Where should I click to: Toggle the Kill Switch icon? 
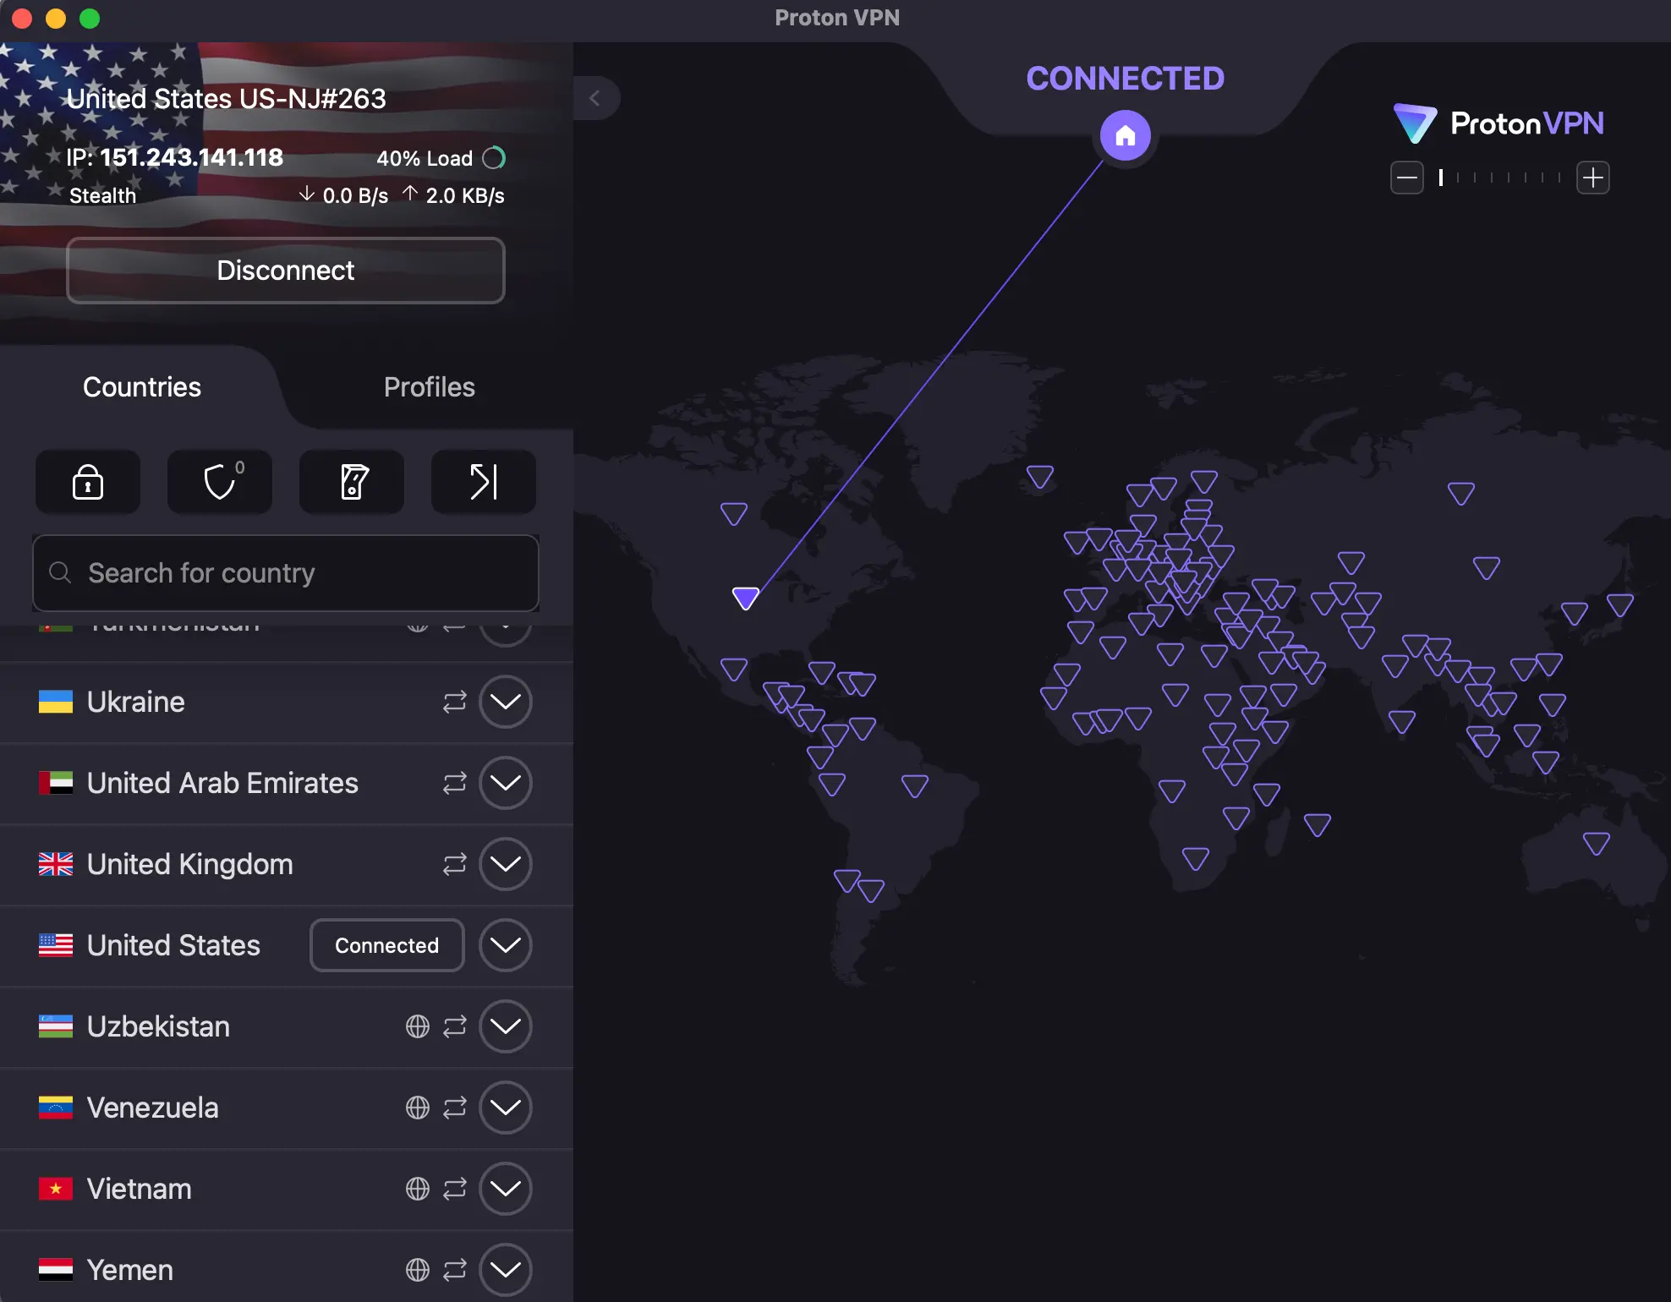(351, 482)
